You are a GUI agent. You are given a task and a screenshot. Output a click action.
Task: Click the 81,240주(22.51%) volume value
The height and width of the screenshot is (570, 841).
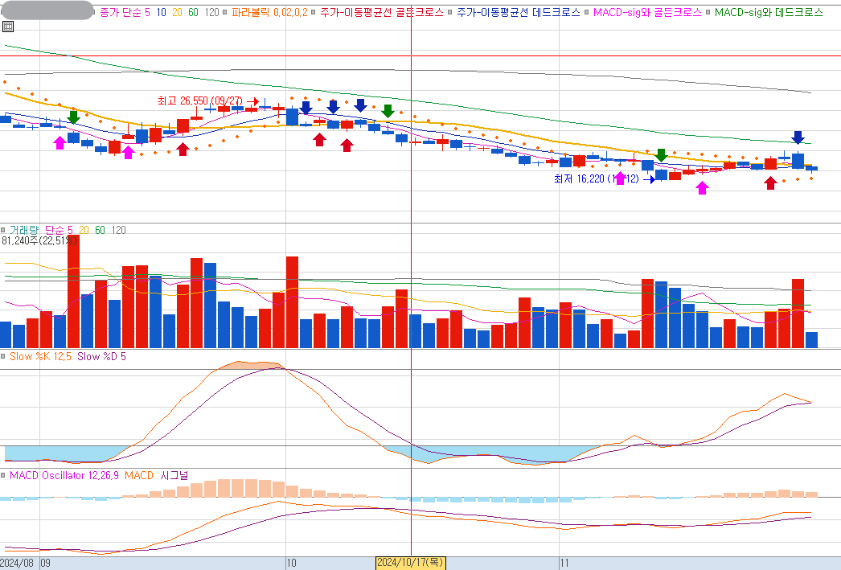pos(39,240)
